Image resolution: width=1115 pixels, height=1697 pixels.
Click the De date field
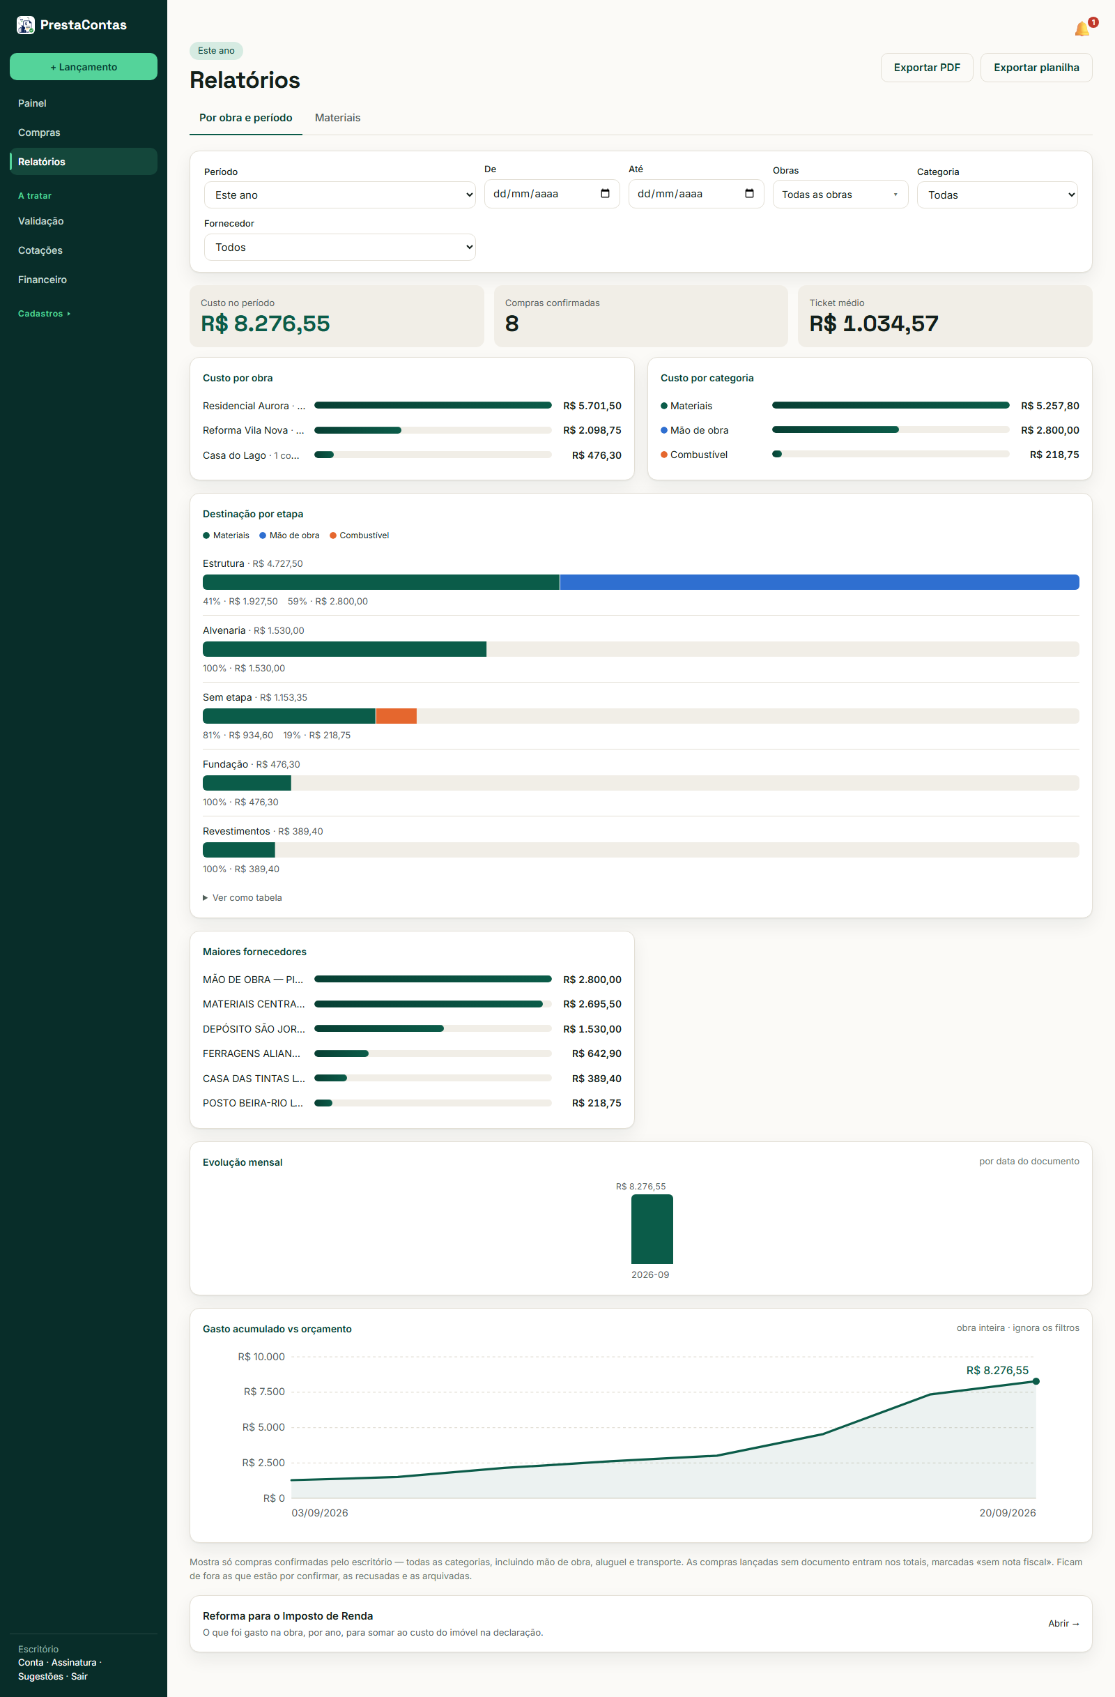pyautogui.click(x=551, y=194)
